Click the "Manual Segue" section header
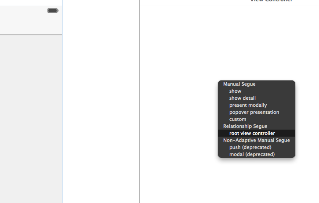Screen dimensions: 319x203 coord(239,84)
